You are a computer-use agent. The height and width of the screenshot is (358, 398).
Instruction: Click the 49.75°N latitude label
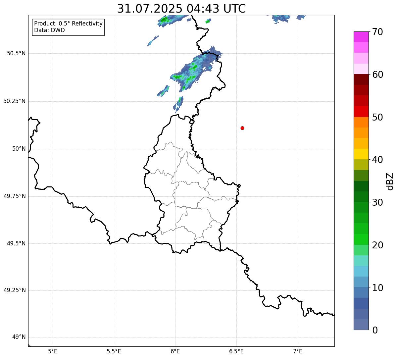tap(15, 196)
